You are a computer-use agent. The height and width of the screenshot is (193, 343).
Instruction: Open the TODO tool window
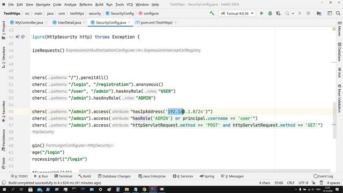click(x=19, y=176)
